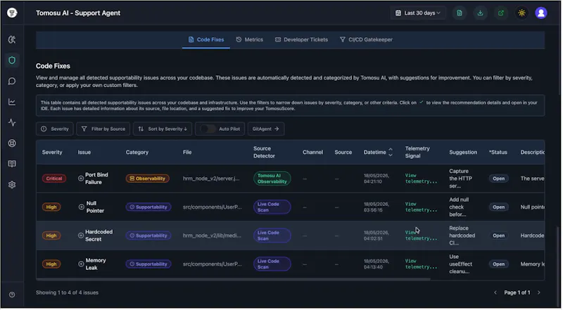563x310 pixels.
Task: Click High badge in Hardcoded Secret row
Action: click(x=51, y=235)
